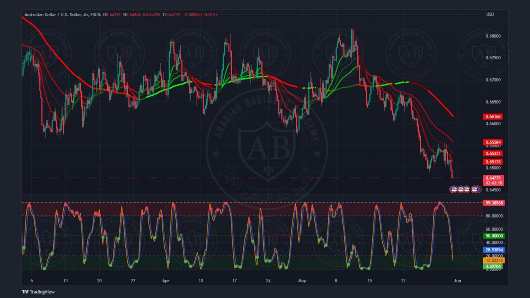The width and height of the screenshot is (530, 298).
Task: Click the Jun label on the time axis
Action: [457, 281]
